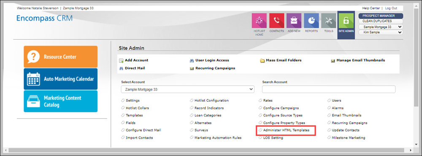Select the Site Admin padlock icon
The width and height of the screenshot is (422, 156).
346,21
